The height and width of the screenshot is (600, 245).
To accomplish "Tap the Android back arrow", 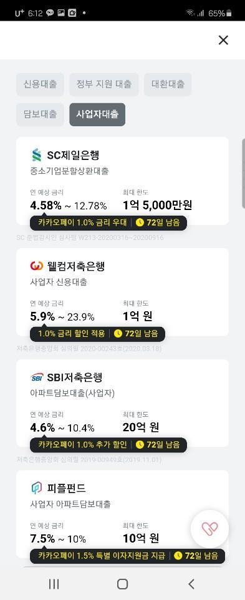I will 191,584.
